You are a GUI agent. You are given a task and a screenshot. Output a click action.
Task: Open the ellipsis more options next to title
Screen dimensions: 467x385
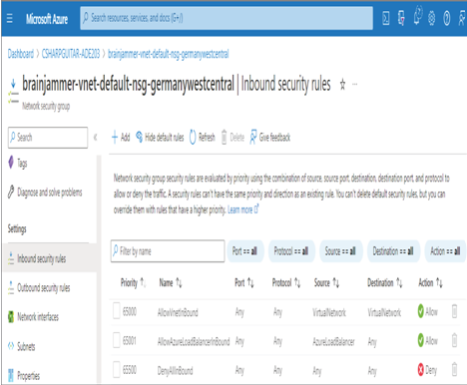tap(355, 84)
